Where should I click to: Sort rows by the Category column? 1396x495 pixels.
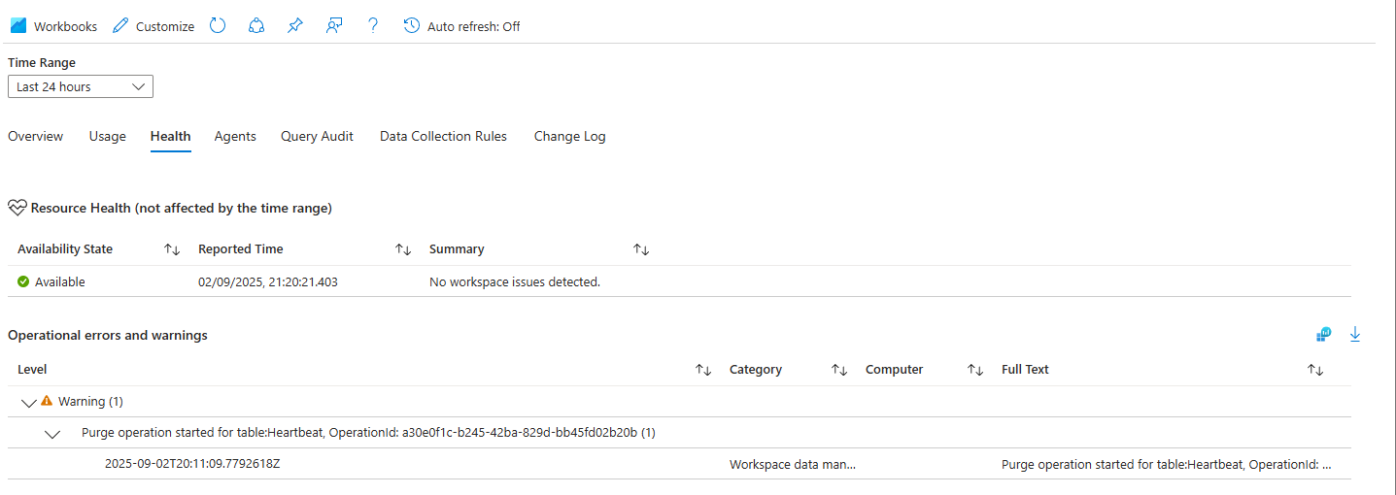(x=839, y=370)
